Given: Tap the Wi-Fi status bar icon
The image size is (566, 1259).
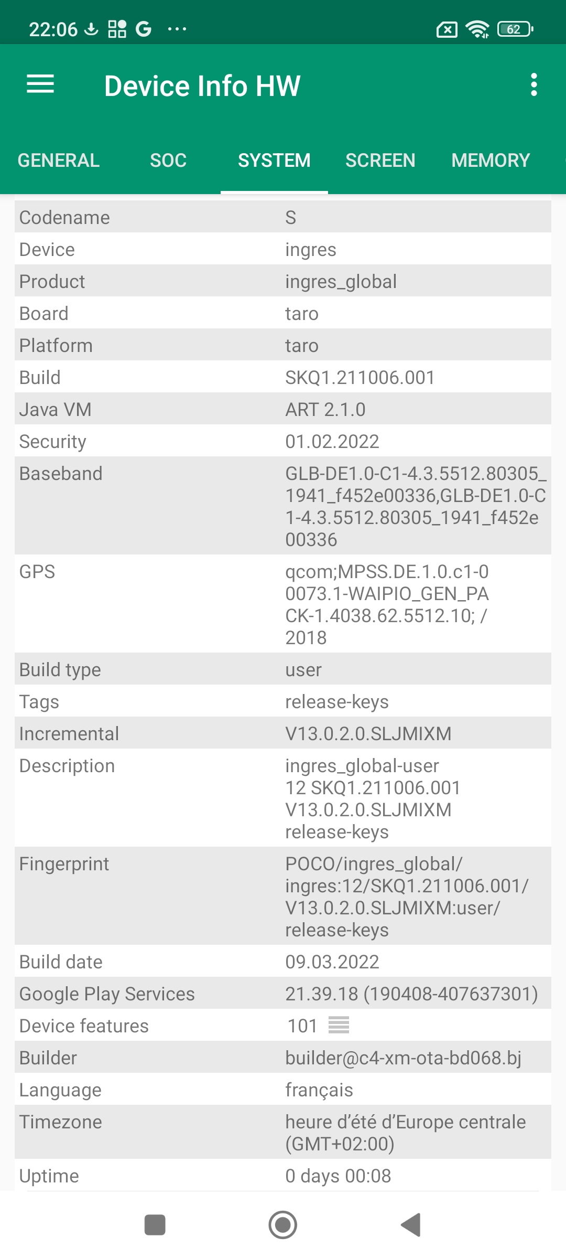Looking at the screenshot, I should (477, 29).
